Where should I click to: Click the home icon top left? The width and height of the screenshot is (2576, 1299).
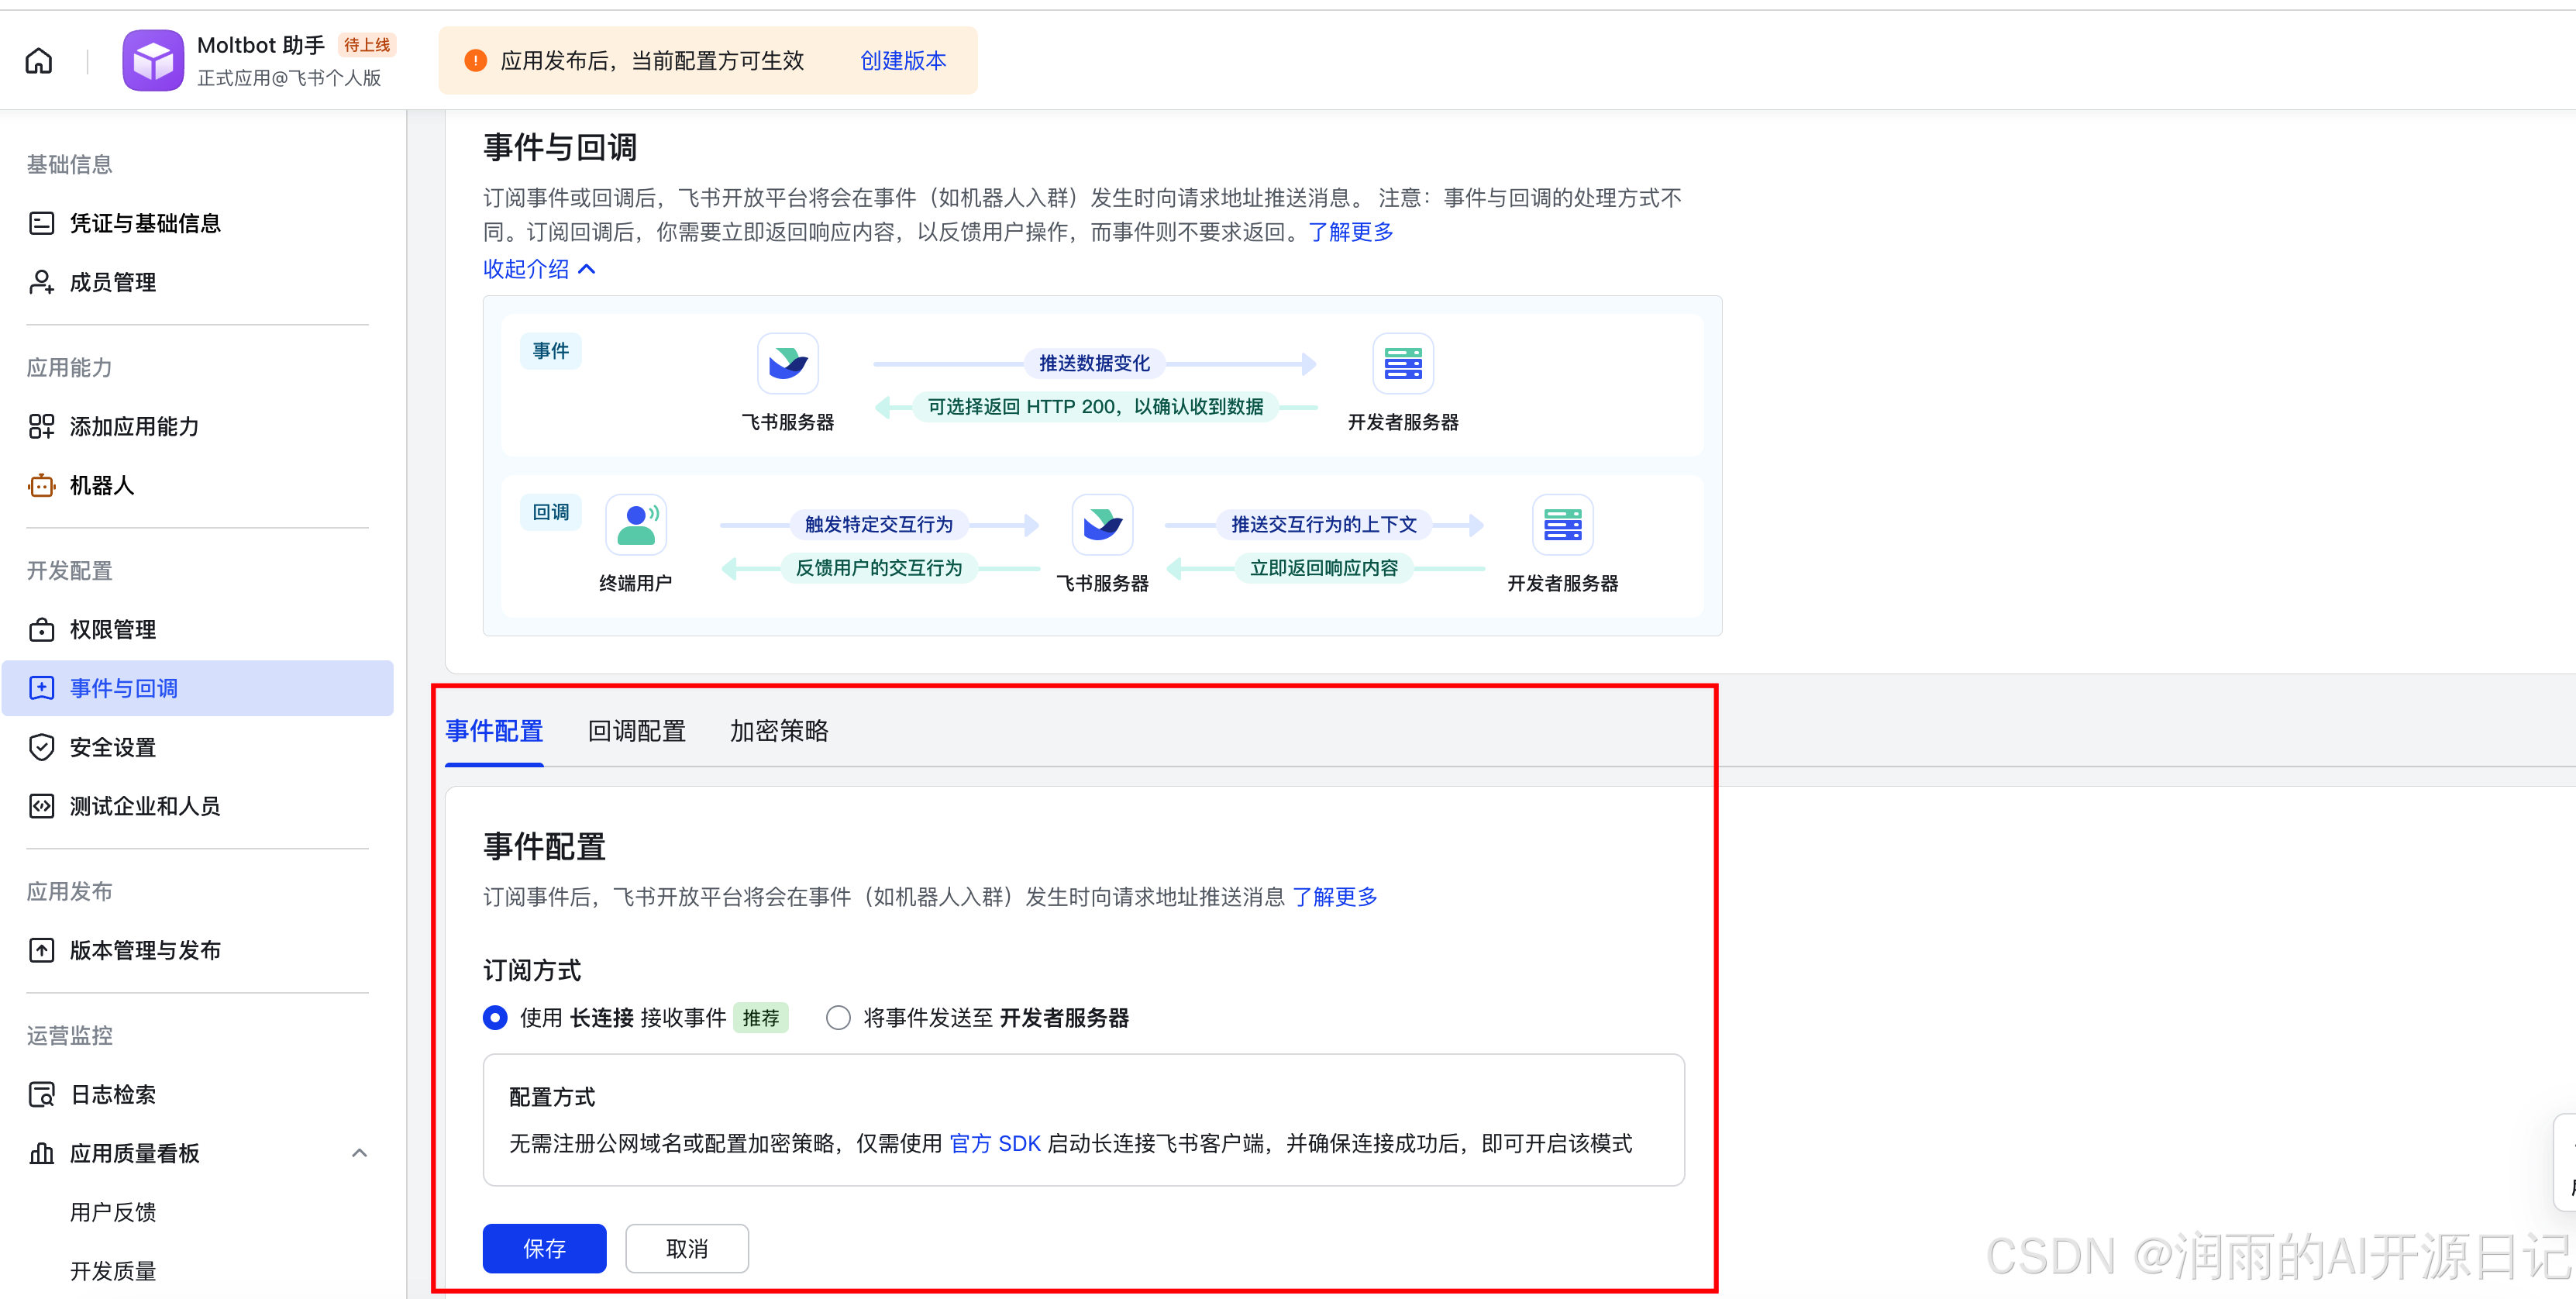[38, 60]
